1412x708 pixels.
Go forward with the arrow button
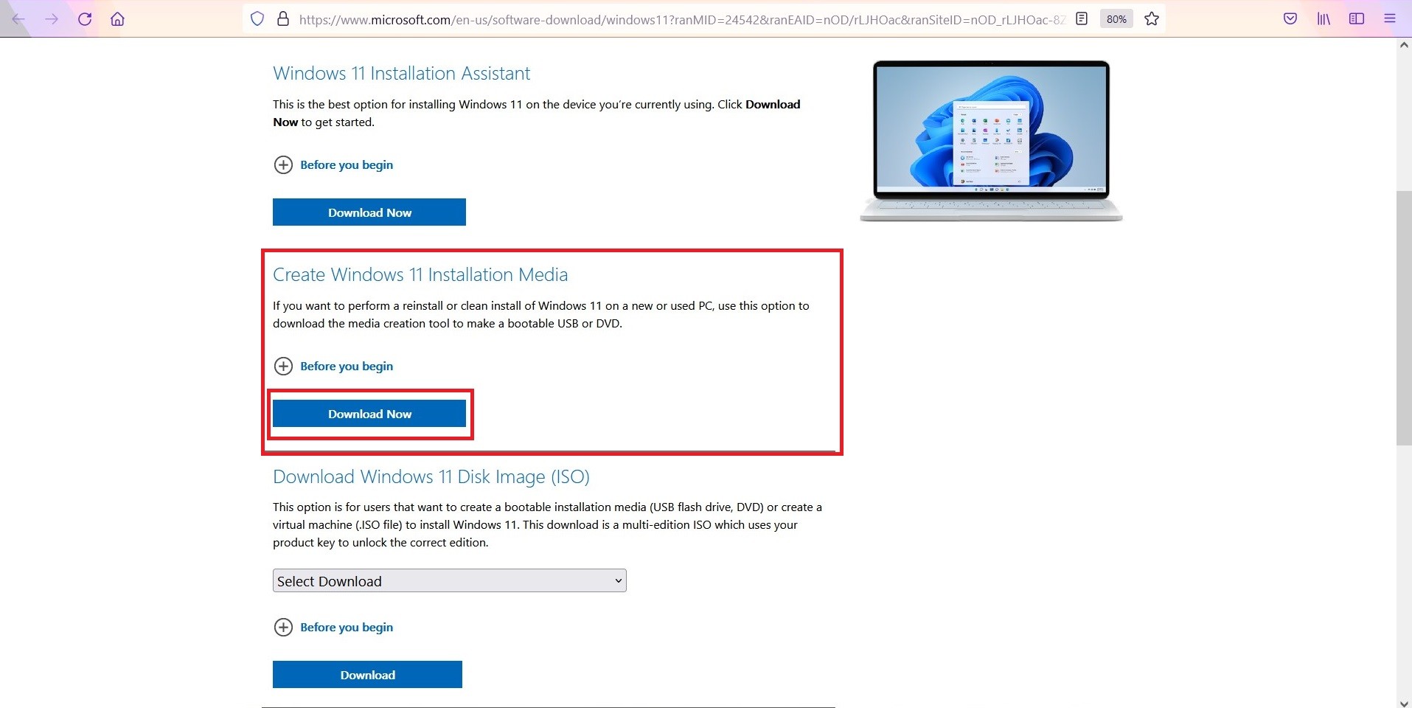52,19
